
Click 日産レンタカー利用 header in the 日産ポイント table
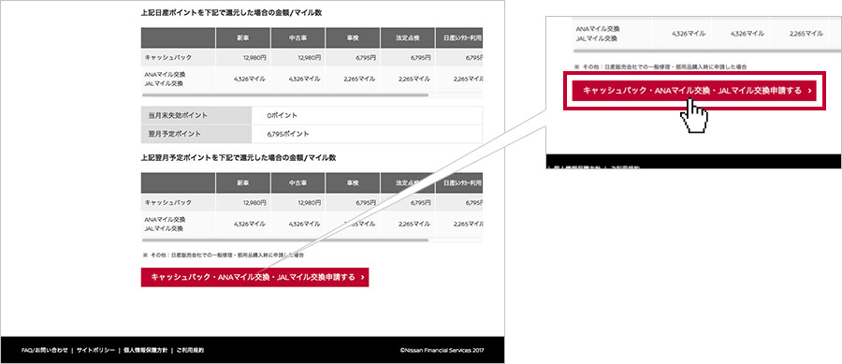tap(459, 38)
